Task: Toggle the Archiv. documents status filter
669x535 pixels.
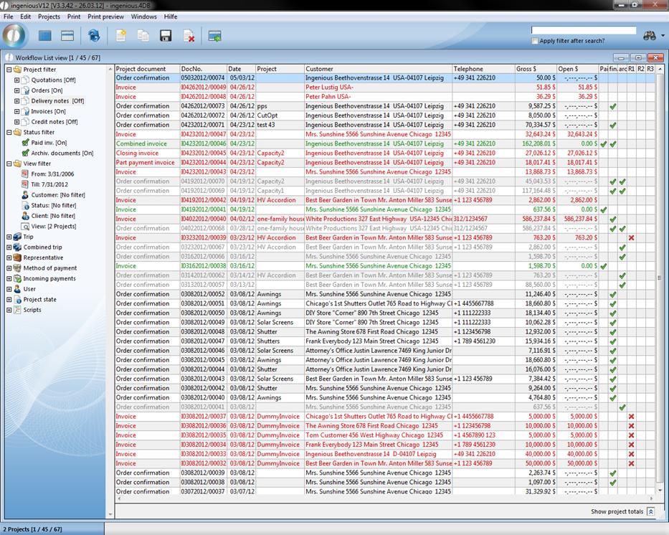Action: [x=26, y=153]
